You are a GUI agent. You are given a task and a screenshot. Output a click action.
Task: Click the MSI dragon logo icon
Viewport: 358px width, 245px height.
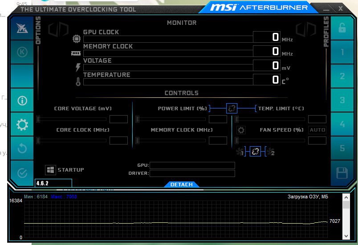point(22,28)
